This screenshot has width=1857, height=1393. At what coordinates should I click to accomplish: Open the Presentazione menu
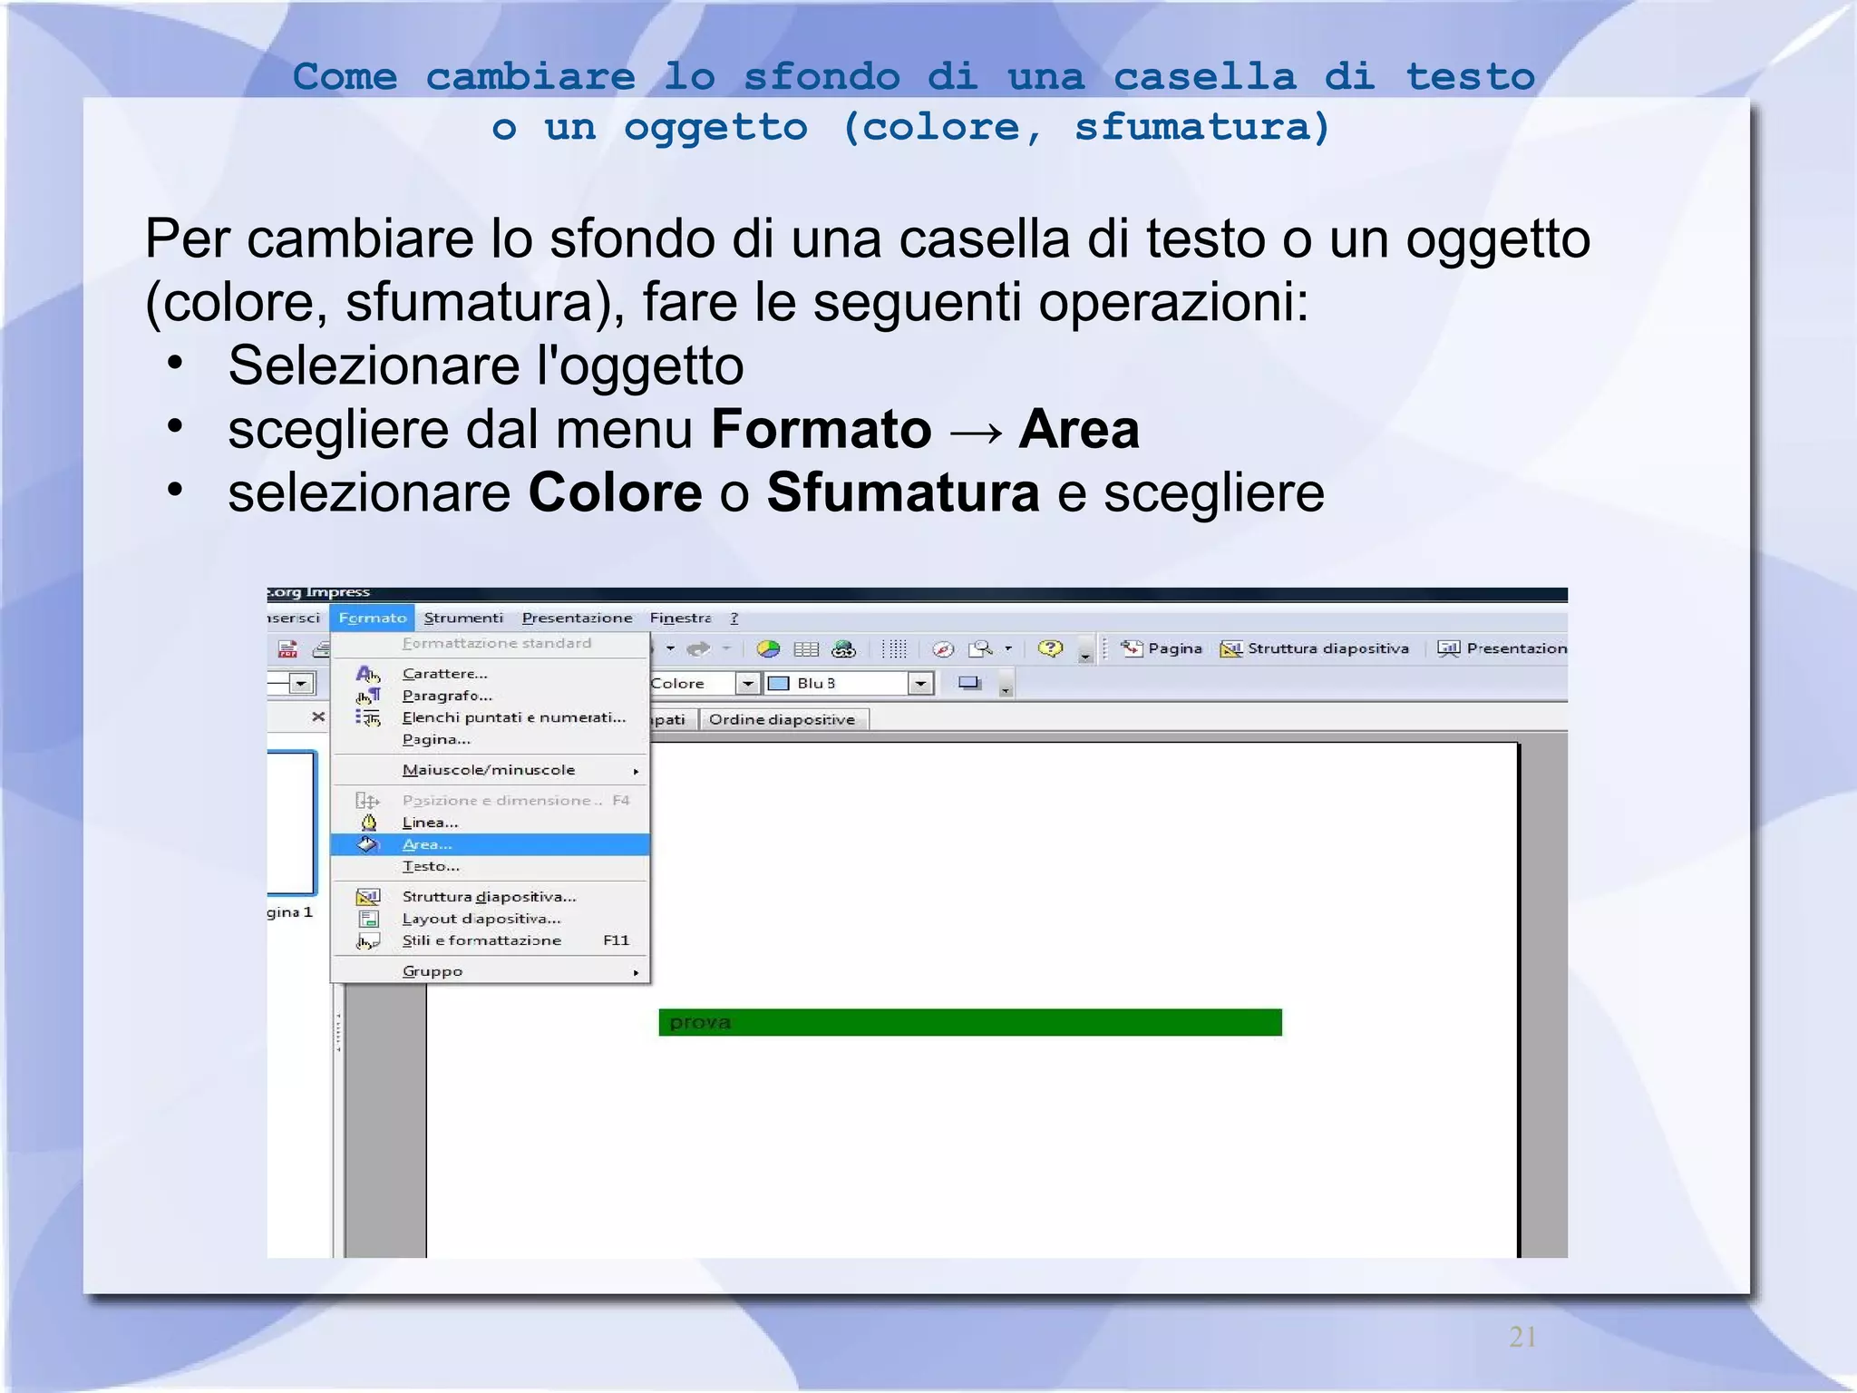[578, 618]
